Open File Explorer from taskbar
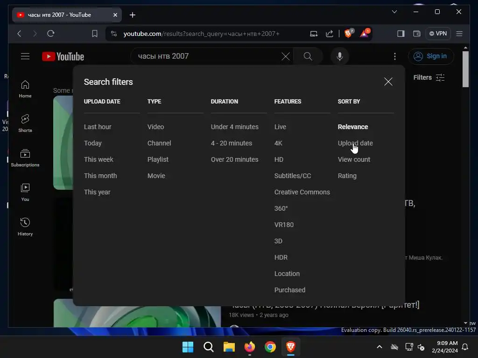 point(229,347)
